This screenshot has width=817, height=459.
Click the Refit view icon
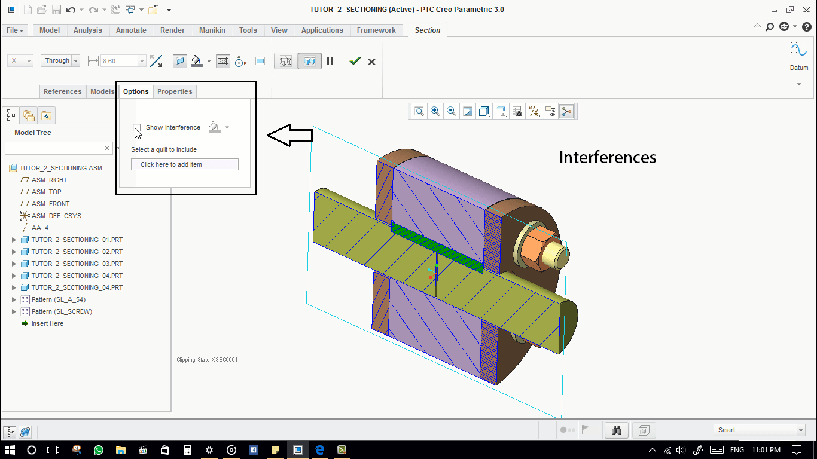[419, 111]
